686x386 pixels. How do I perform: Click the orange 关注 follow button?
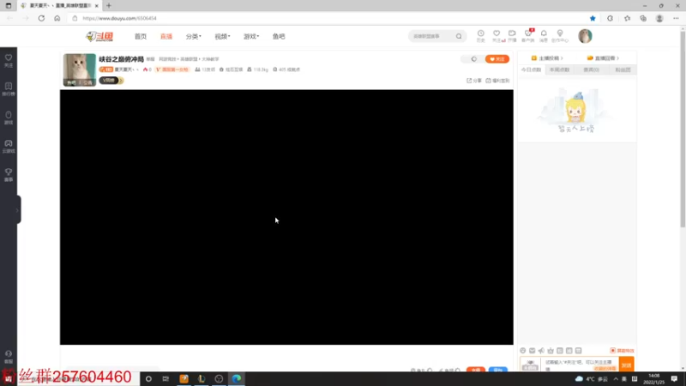(x=497, y=59)
